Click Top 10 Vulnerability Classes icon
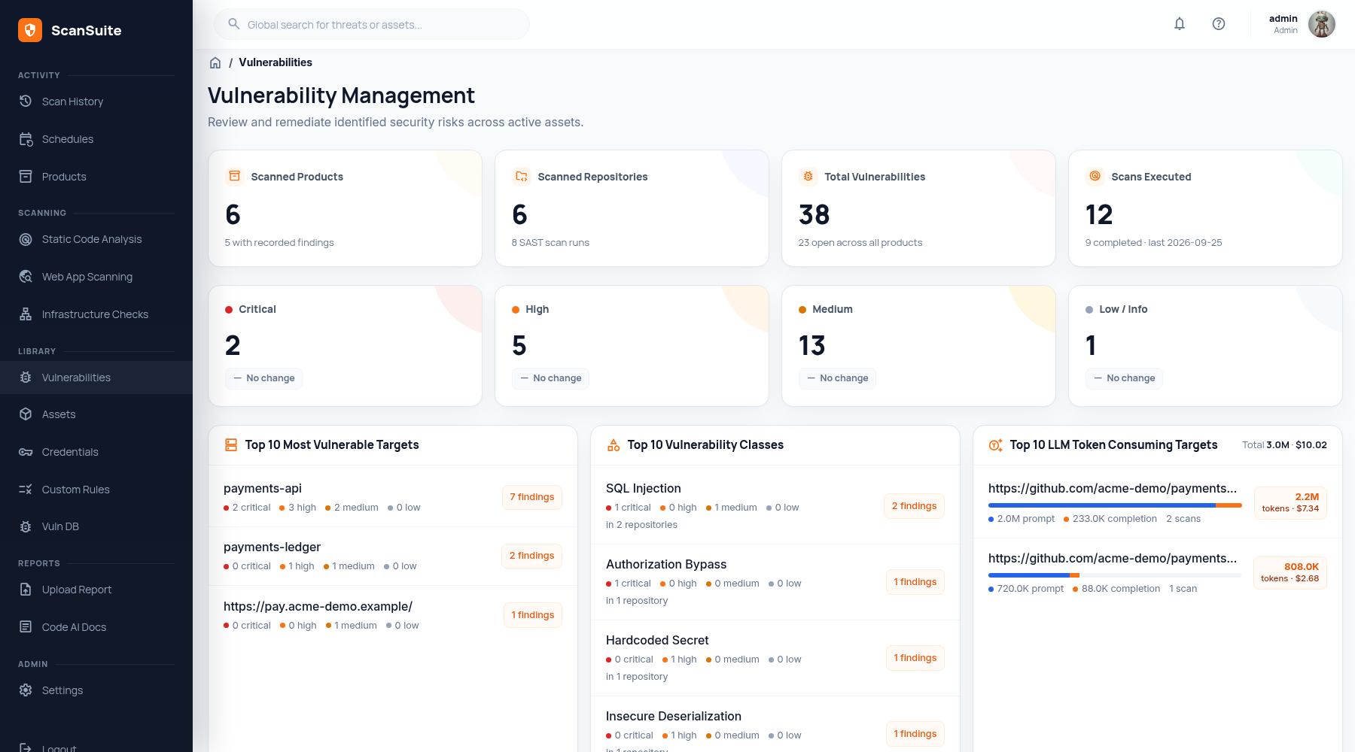Image resolution: width=1355 pixels, height=752 pixels. pos(614,445)
